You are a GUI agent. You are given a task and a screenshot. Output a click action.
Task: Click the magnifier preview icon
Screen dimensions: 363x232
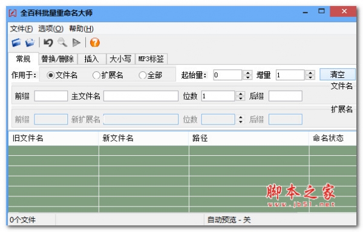[62, 42]
